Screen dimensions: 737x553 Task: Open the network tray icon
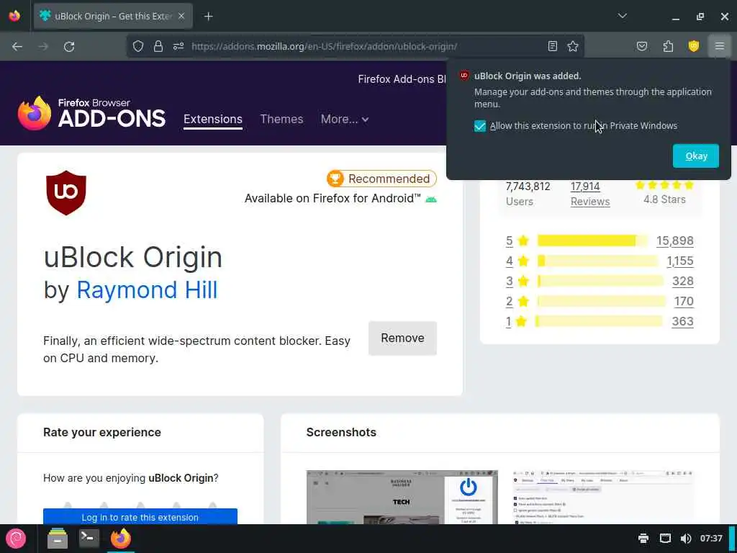(665, 539)
